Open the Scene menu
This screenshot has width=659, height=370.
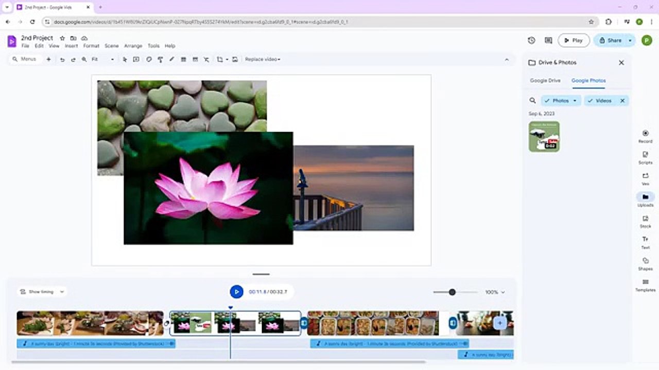click(112, 46)
